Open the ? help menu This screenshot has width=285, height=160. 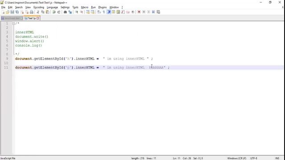coord(122,7)
